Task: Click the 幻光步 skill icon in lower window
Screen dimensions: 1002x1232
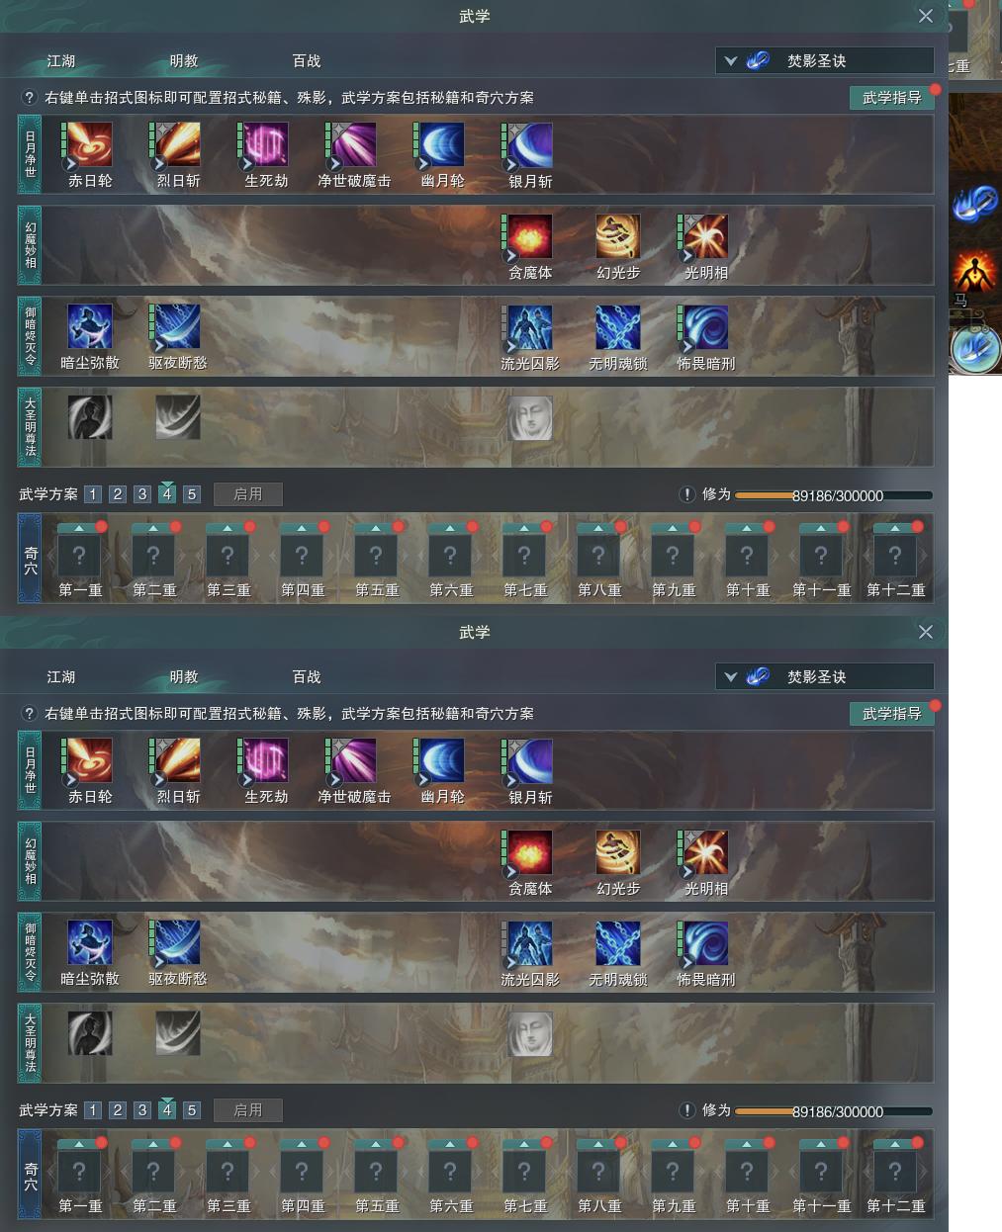Action: 618,853
